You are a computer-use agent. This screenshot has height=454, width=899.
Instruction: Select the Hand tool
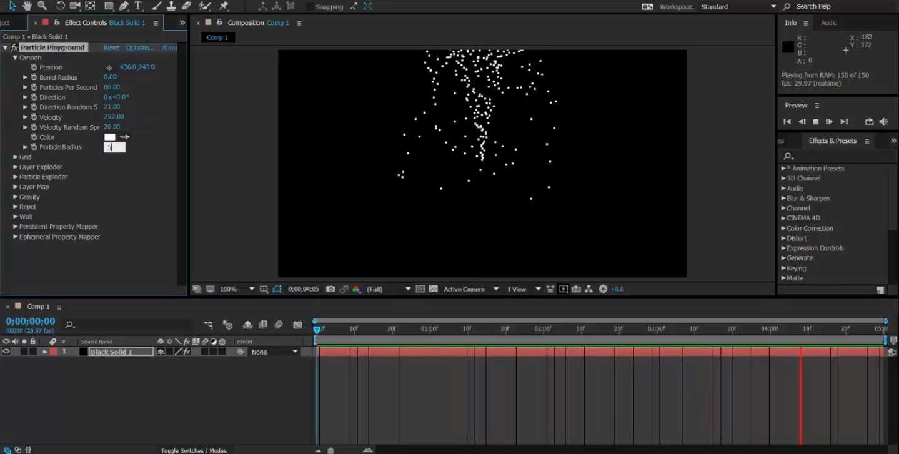tap(27, 6)
